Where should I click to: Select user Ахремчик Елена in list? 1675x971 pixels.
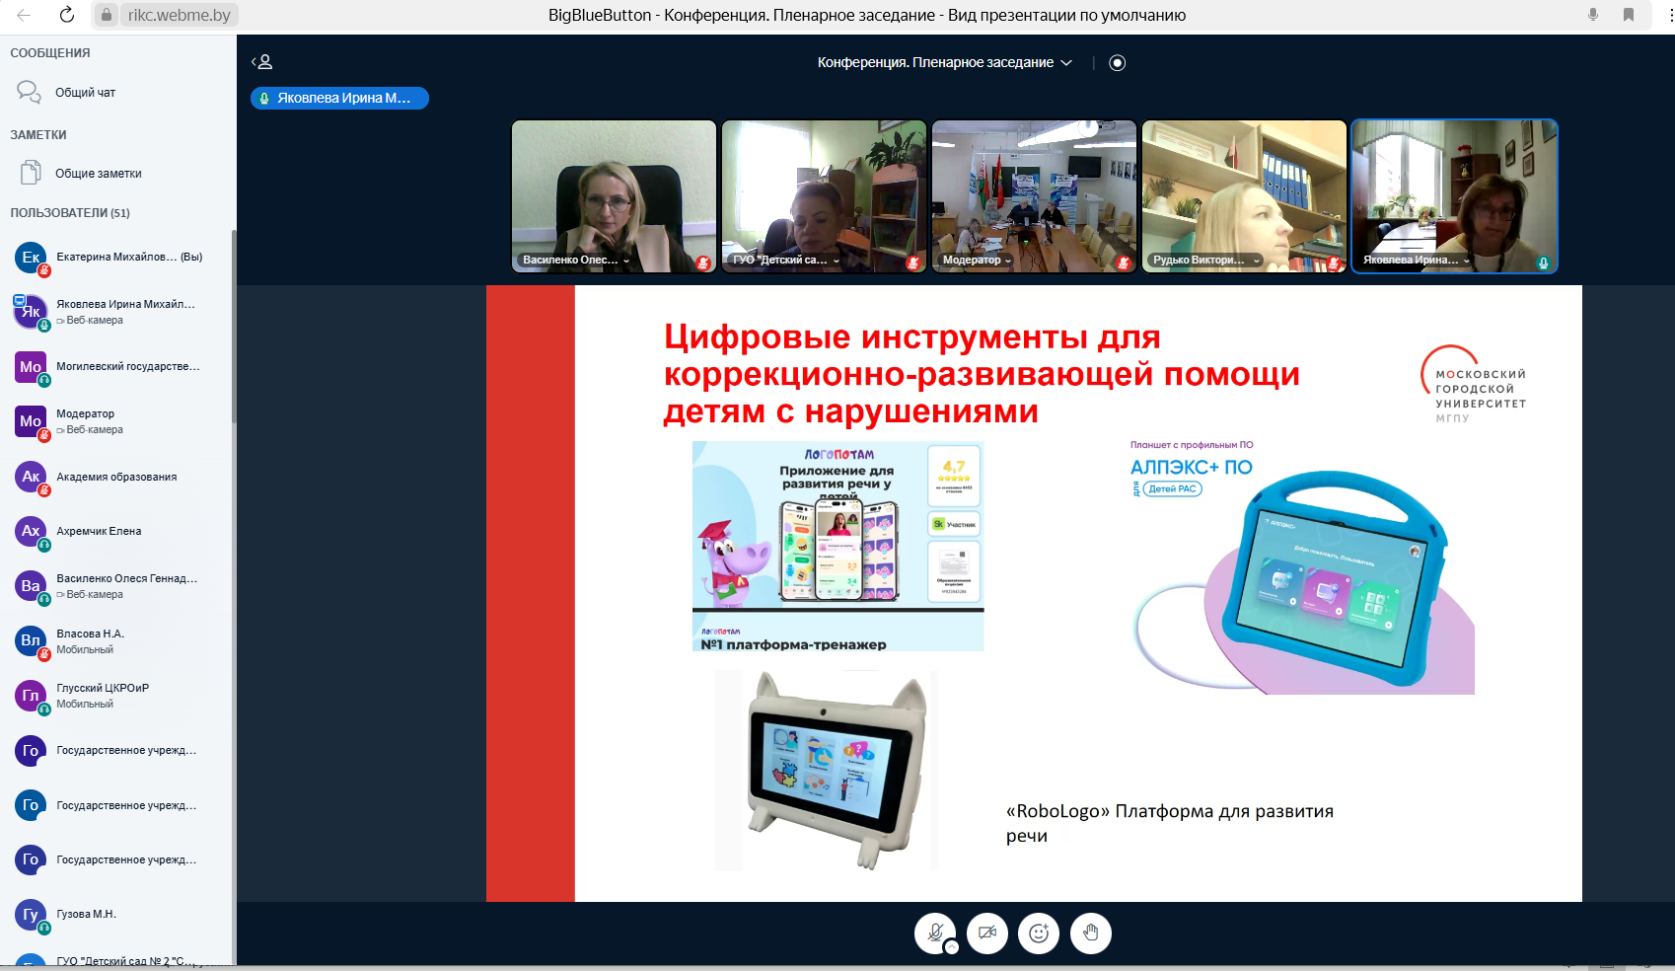[x=99, y=531]
